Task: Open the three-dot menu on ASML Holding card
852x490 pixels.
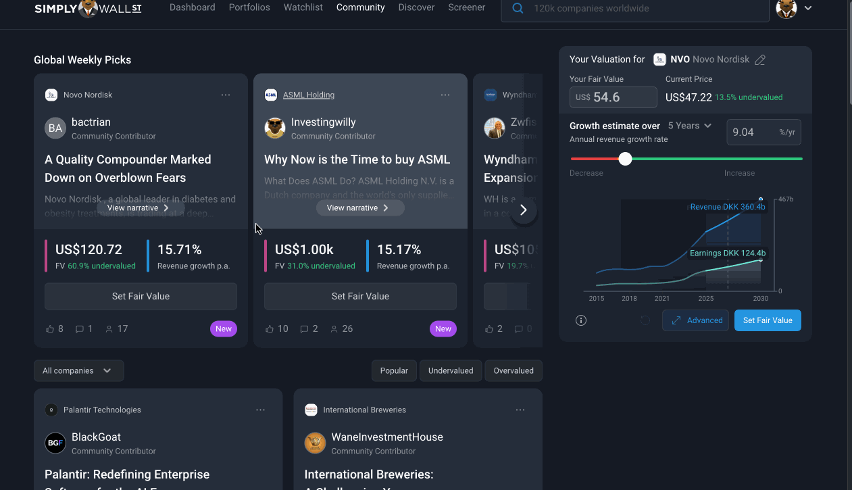Action: tap(445, 95)
